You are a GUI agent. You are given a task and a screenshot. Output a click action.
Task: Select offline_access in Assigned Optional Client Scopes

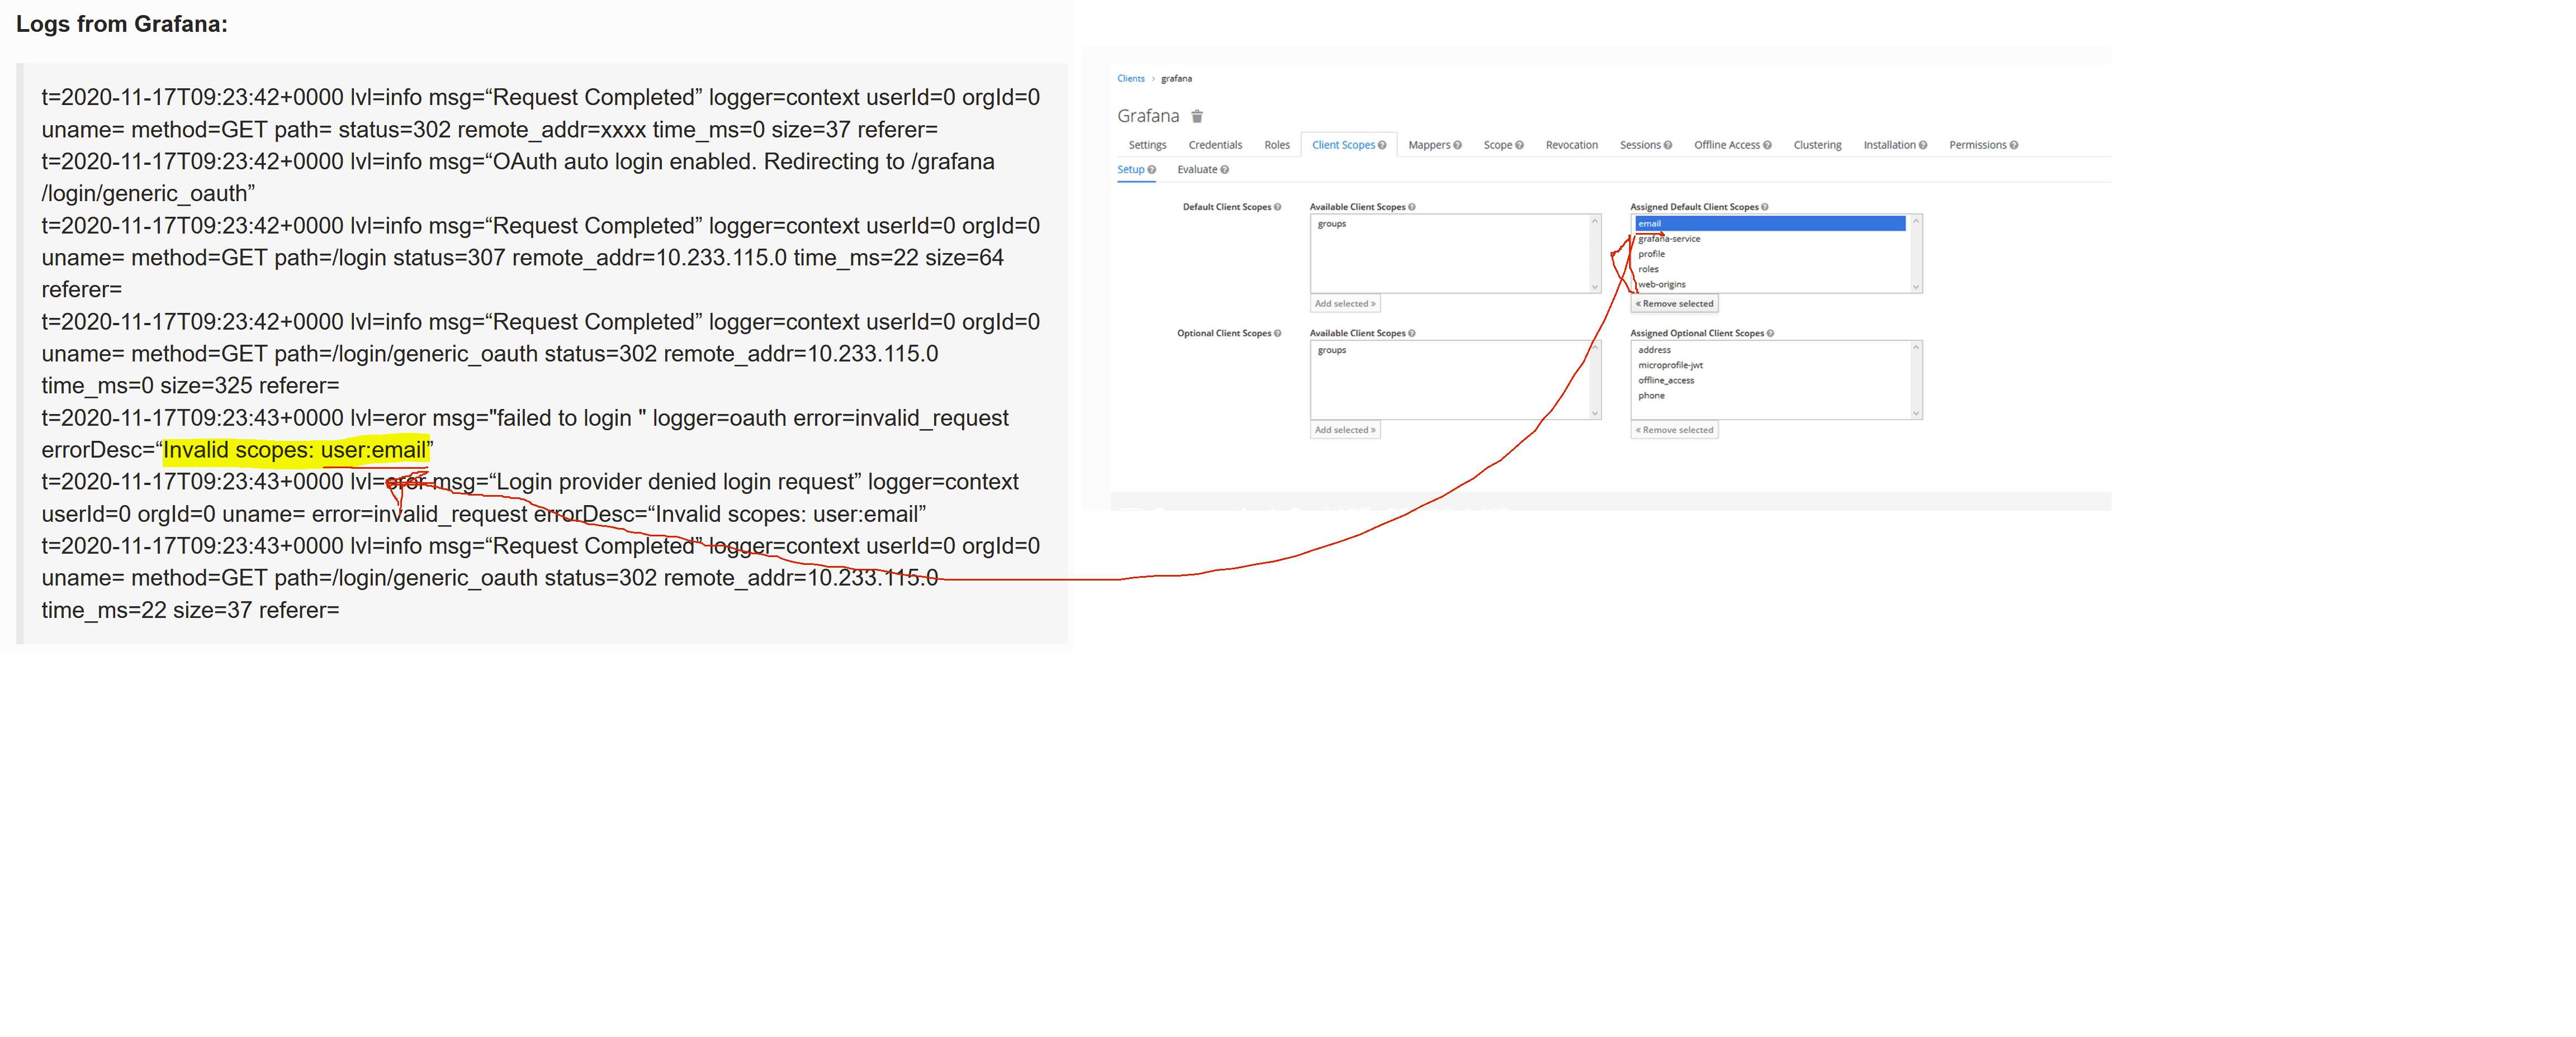[1666, 380]
